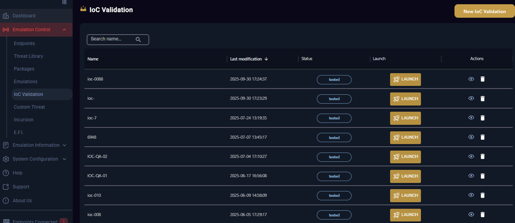Collapse the Emulation Control menu
Image resolution: width=515 pixels, height=223 pixels.
(64, 30)
